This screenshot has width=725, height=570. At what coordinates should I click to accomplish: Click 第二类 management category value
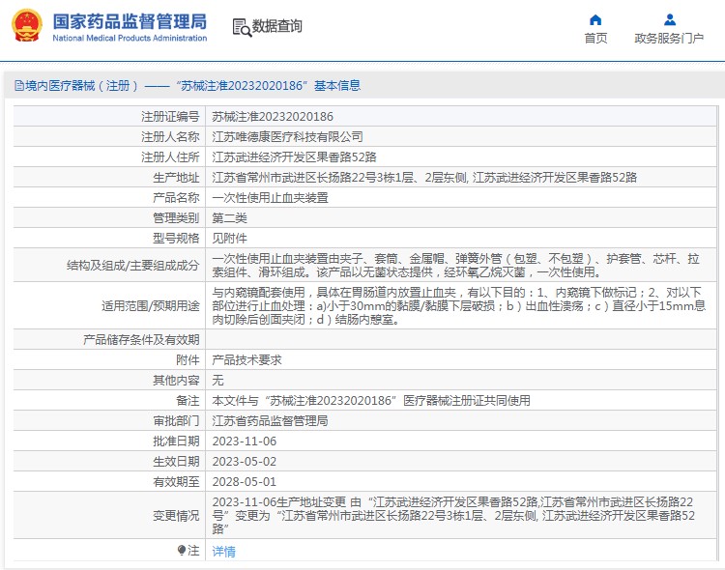[230, 218]
